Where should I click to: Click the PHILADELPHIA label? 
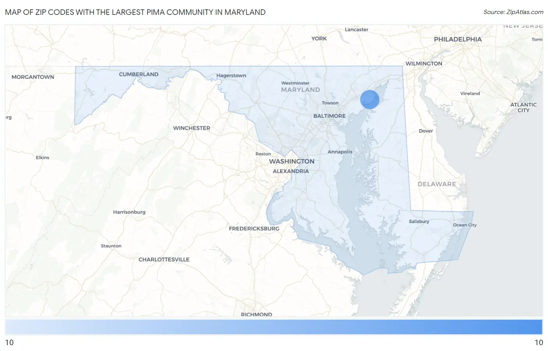458,39
